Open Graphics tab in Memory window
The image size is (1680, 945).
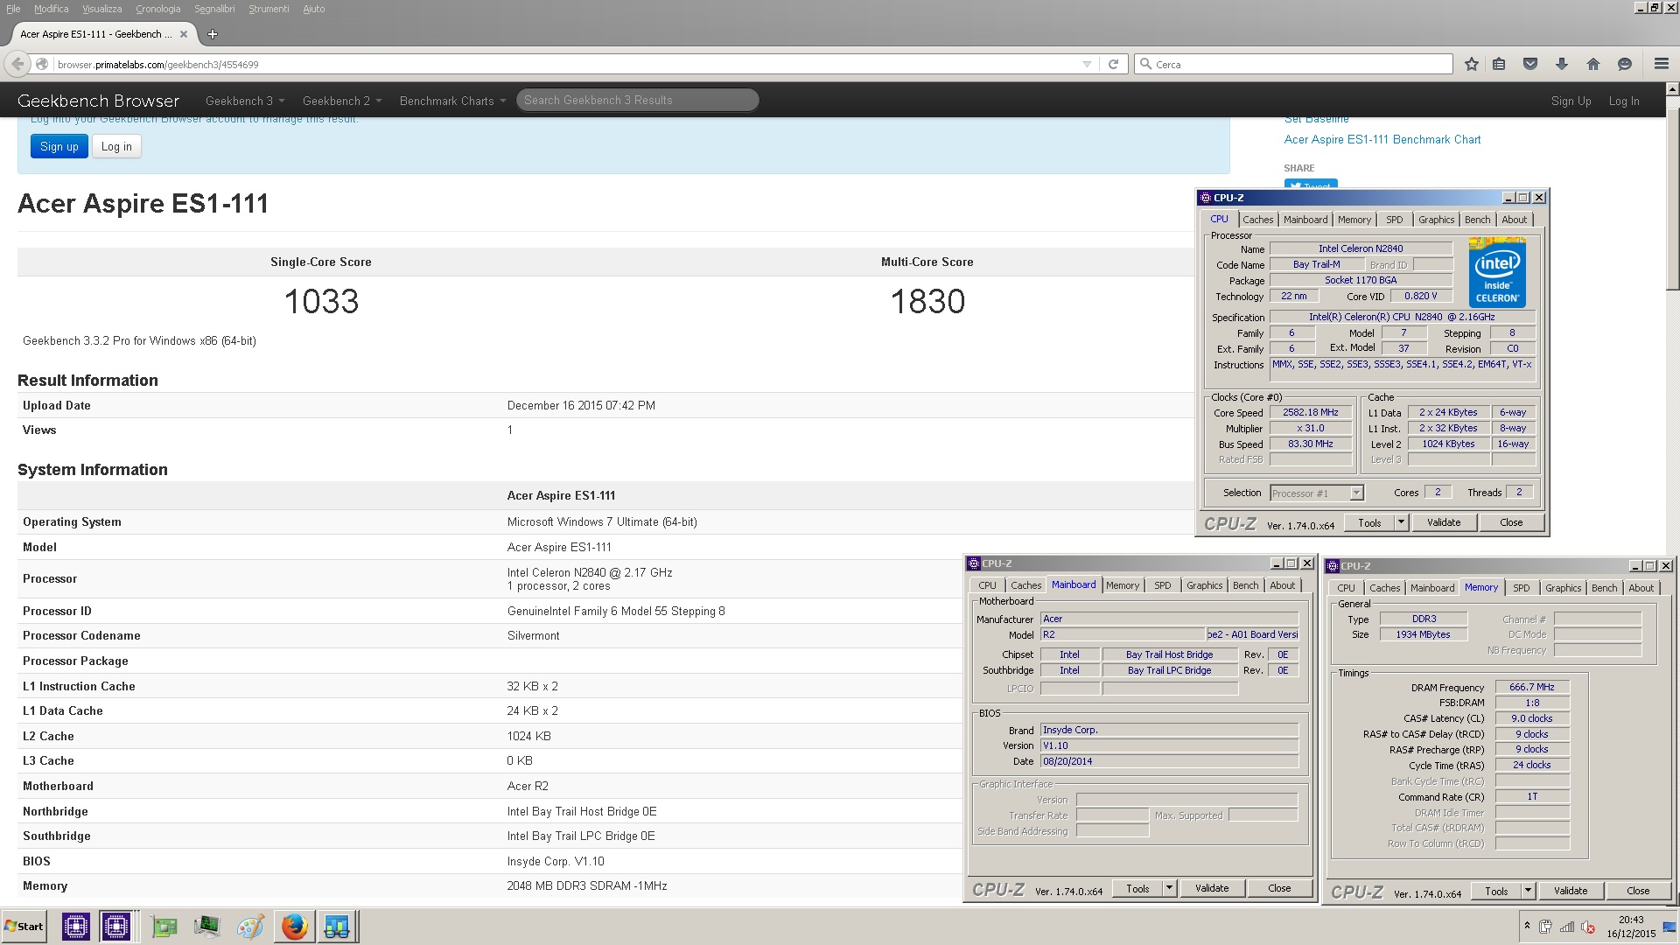pyautogui.click(x=1563, y=588)
